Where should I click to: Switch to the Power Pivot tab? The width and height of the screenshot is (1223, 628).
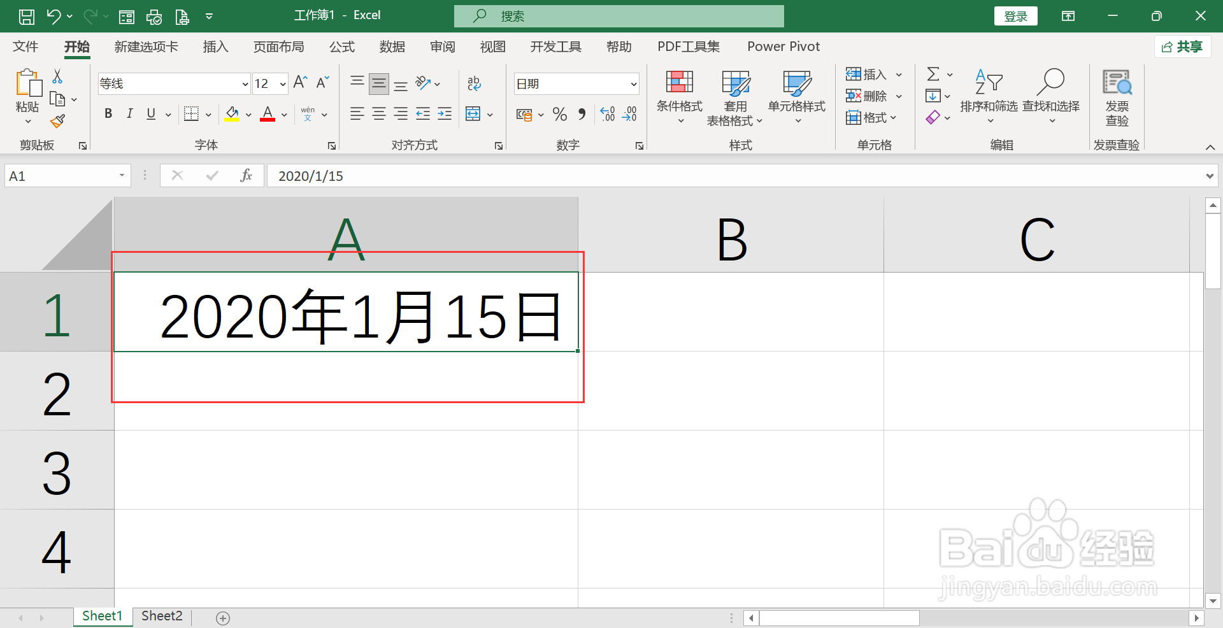(783, 46)
